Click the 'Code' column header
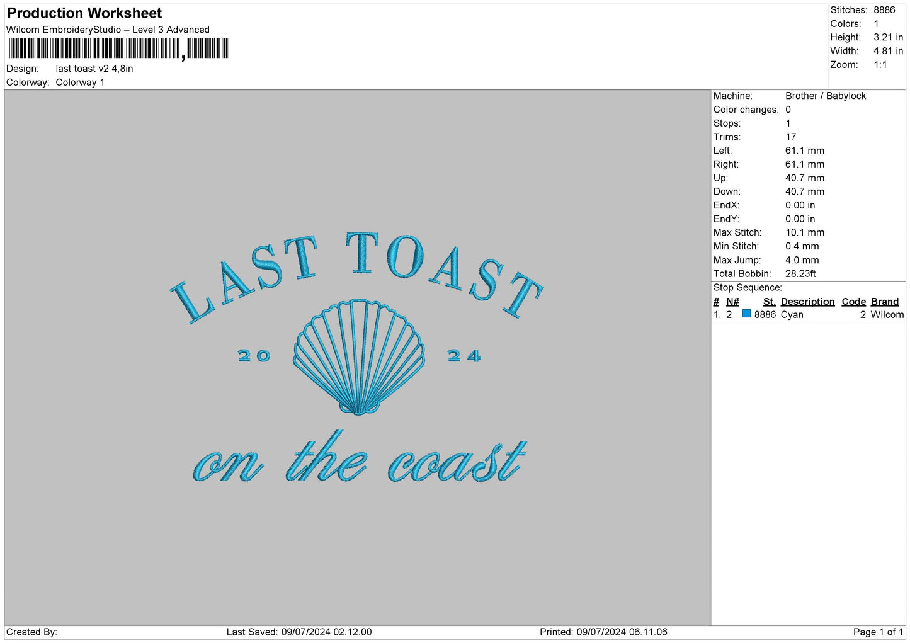 coord(854,302)
